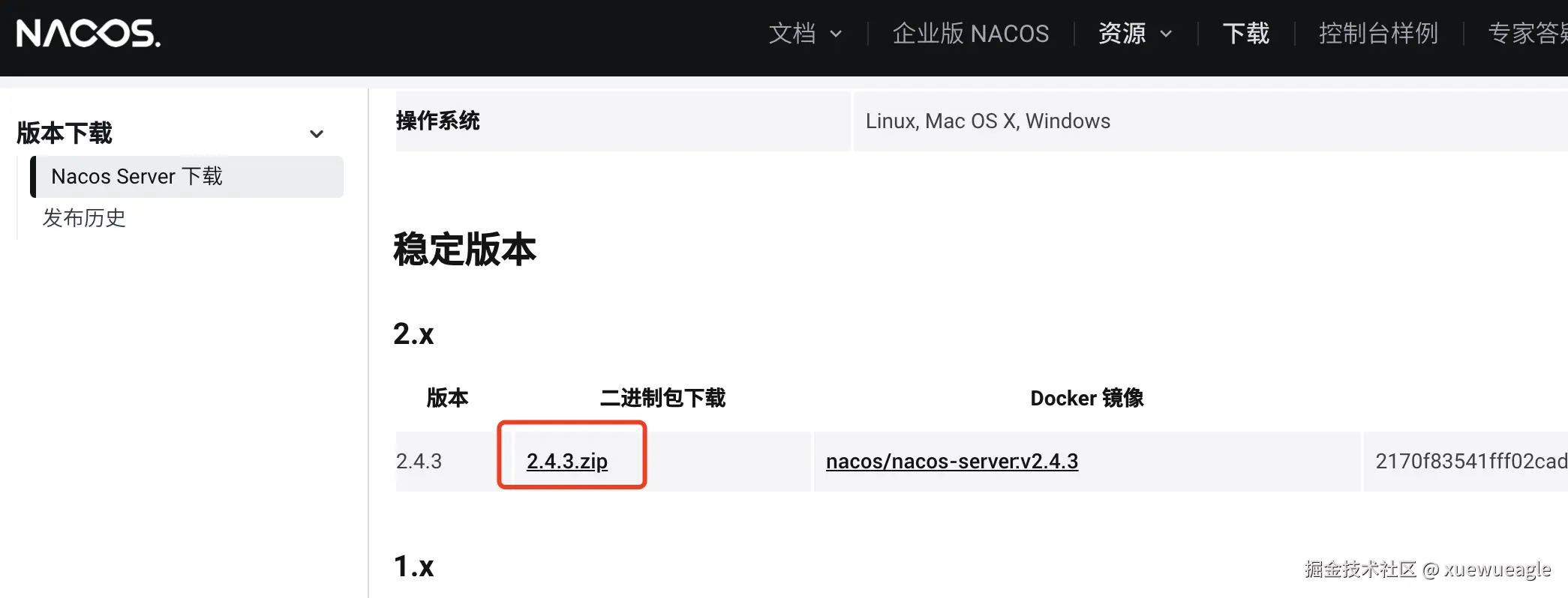Open nacos/nacos-server:v2.4.3 Docker image link
Viewport: 1568px width, 598px height.
point(951,462)
